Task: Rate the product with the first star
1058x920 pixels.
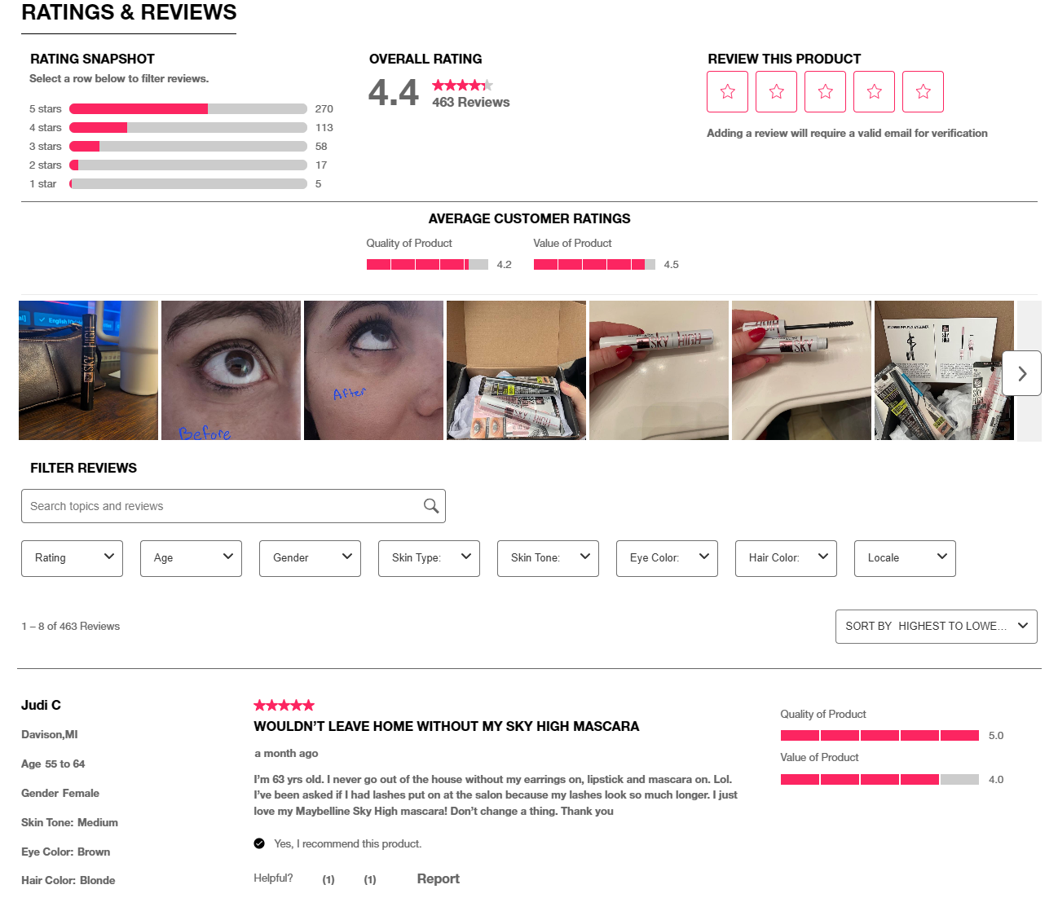Action: [727, 91]
